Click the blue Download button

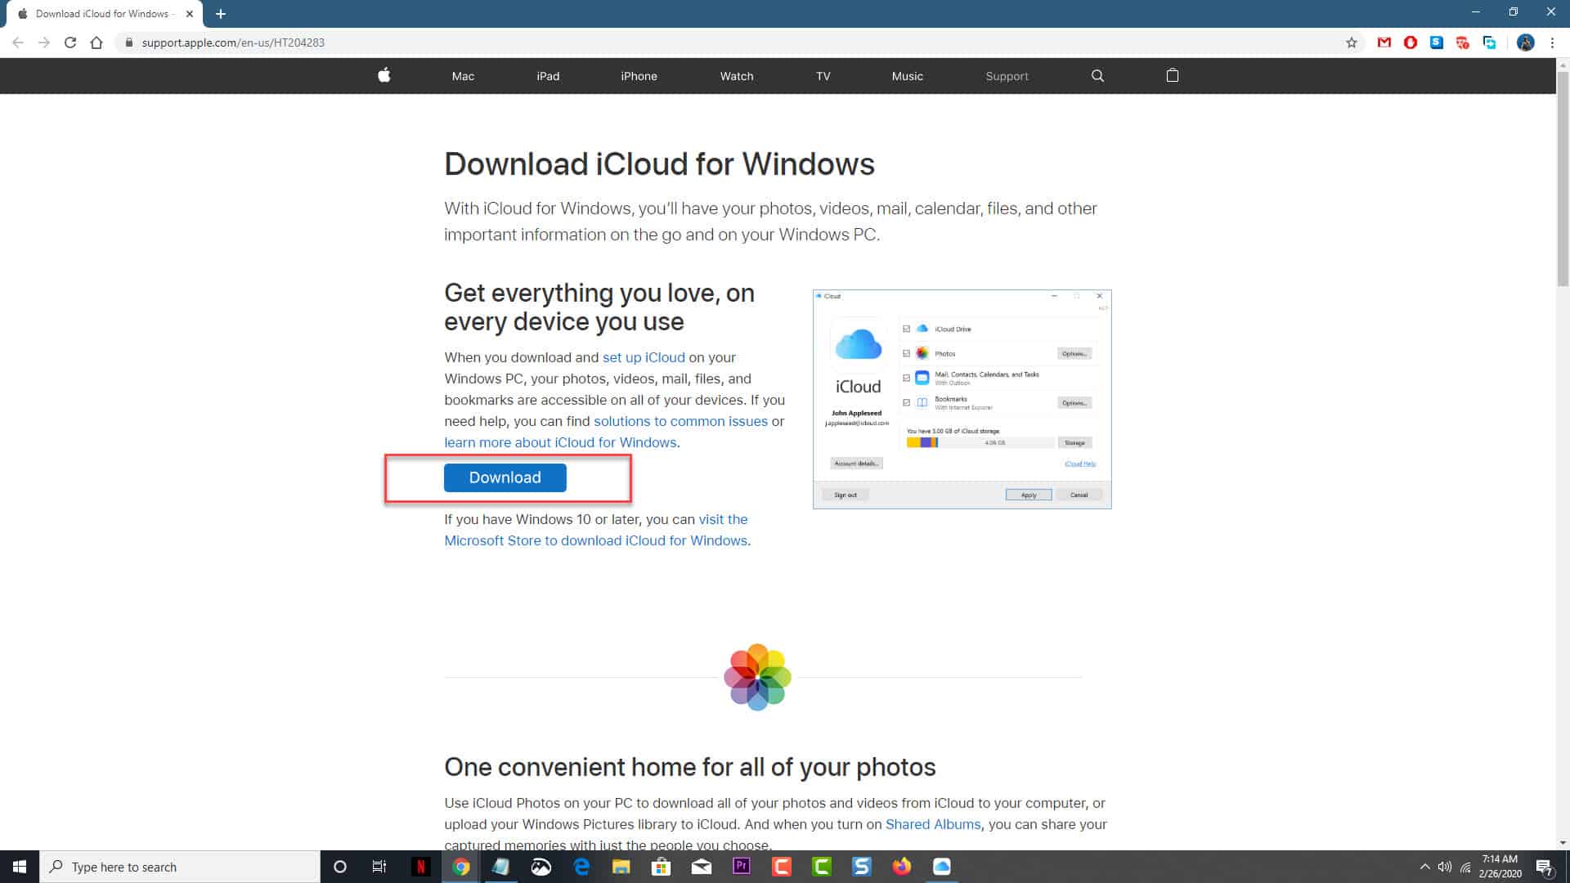tap(505, 477)
